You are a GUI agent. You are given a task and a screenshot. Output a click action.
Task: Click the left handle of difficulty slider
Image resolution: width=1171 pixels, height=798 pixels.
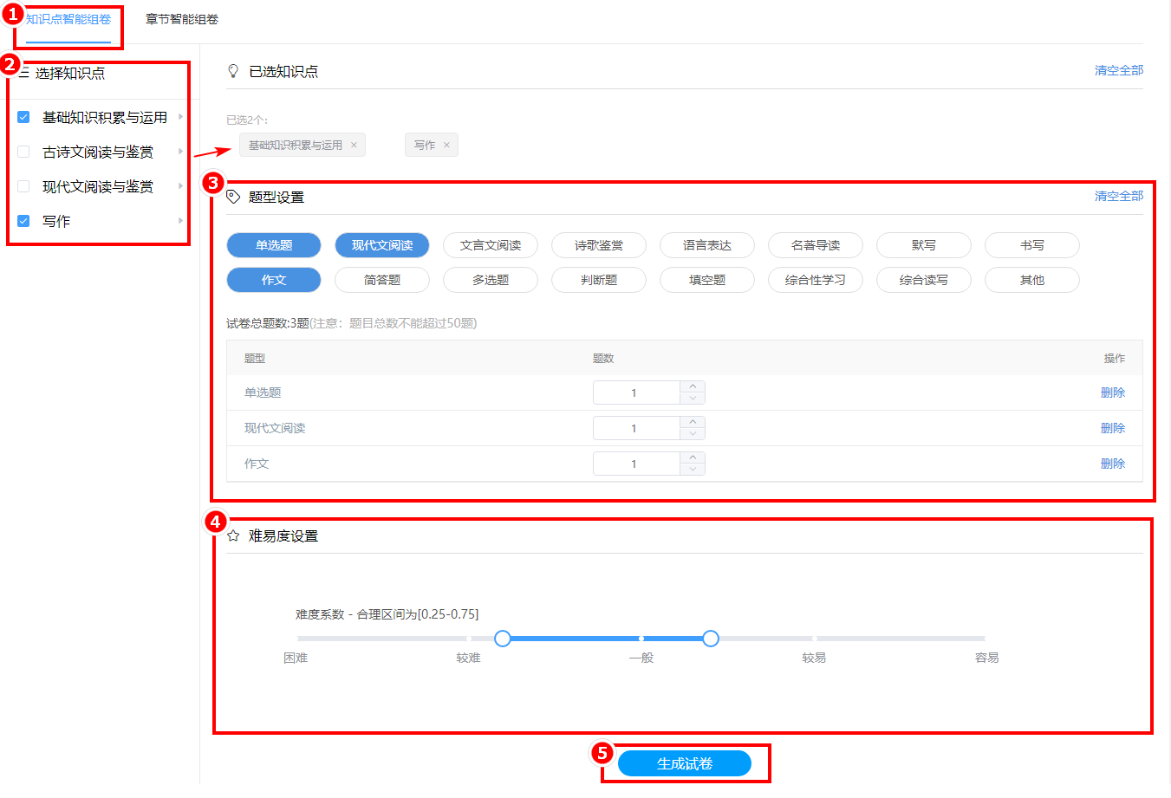[503, 639]
